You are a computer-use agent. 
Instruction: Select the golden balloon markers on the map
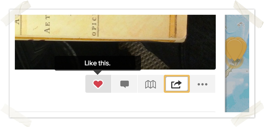pyautogui.click(x=236, y=48)
